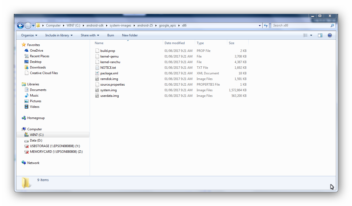Open the address bar folder icon
The image size is (352, 206).
click(x=38, y=25)
